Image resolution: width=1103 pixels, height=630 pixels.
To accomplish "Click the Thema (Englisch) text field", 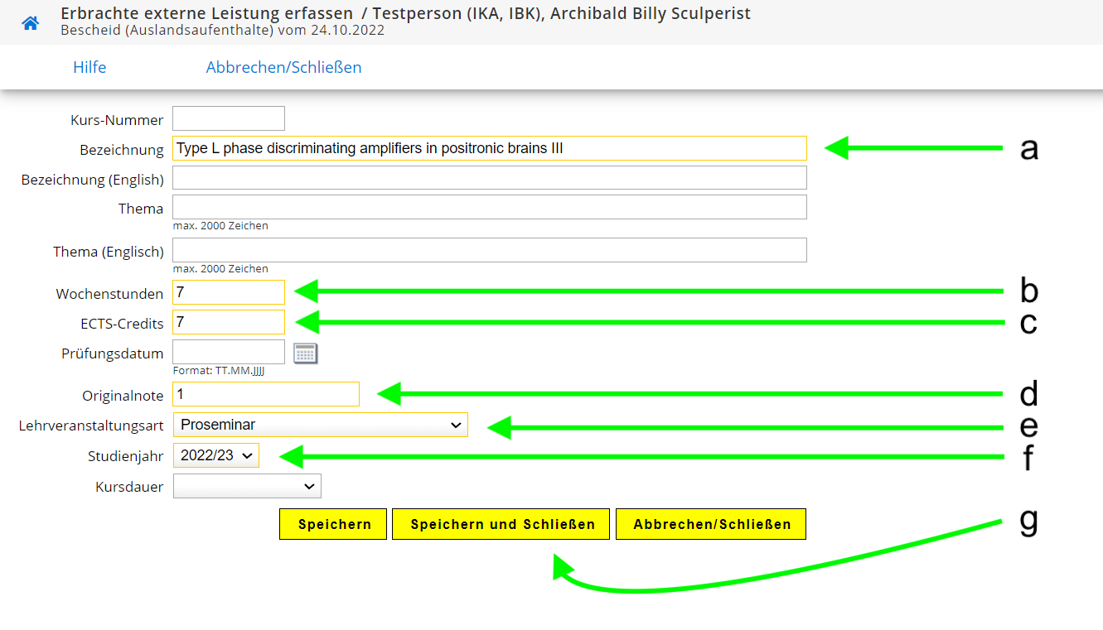I will click(490, 250).
